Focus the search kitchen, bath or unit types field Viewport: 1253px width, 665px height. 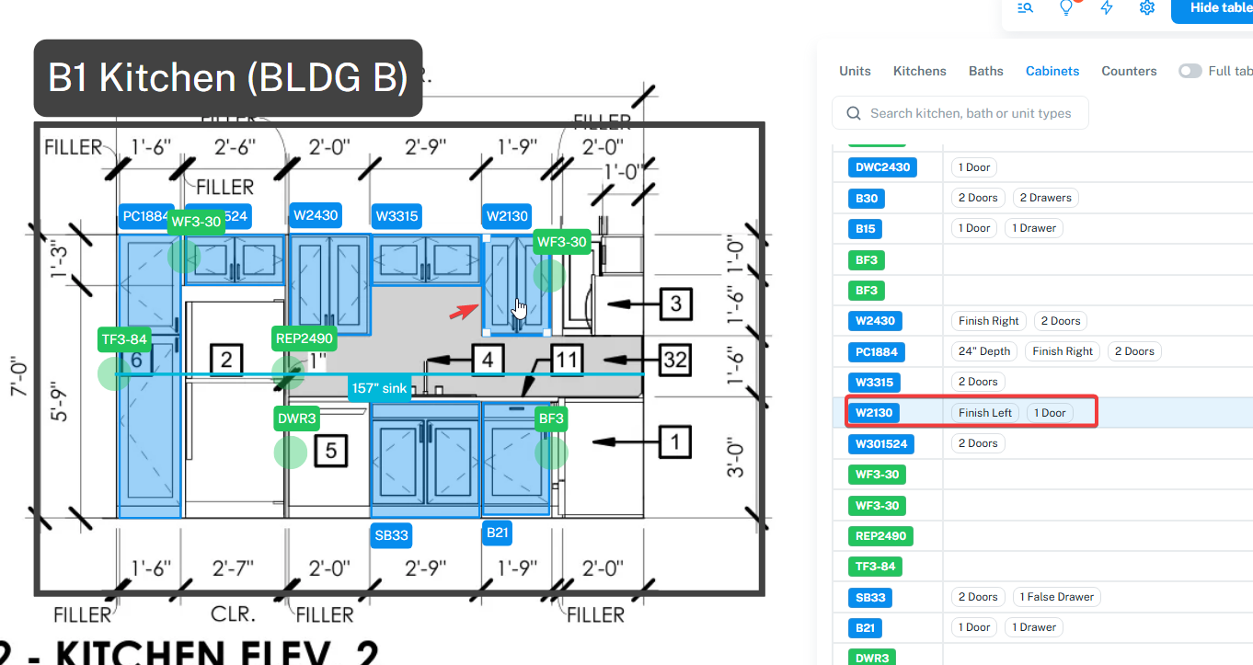960,113
